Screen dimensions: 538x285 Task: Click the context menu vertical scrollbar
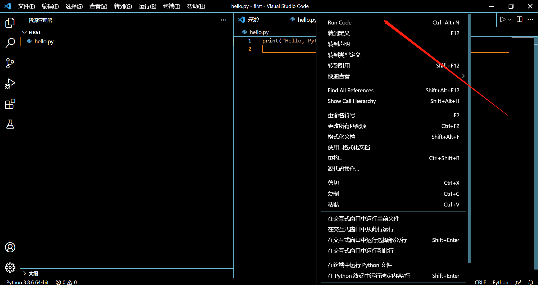click(x=469, y=139)
